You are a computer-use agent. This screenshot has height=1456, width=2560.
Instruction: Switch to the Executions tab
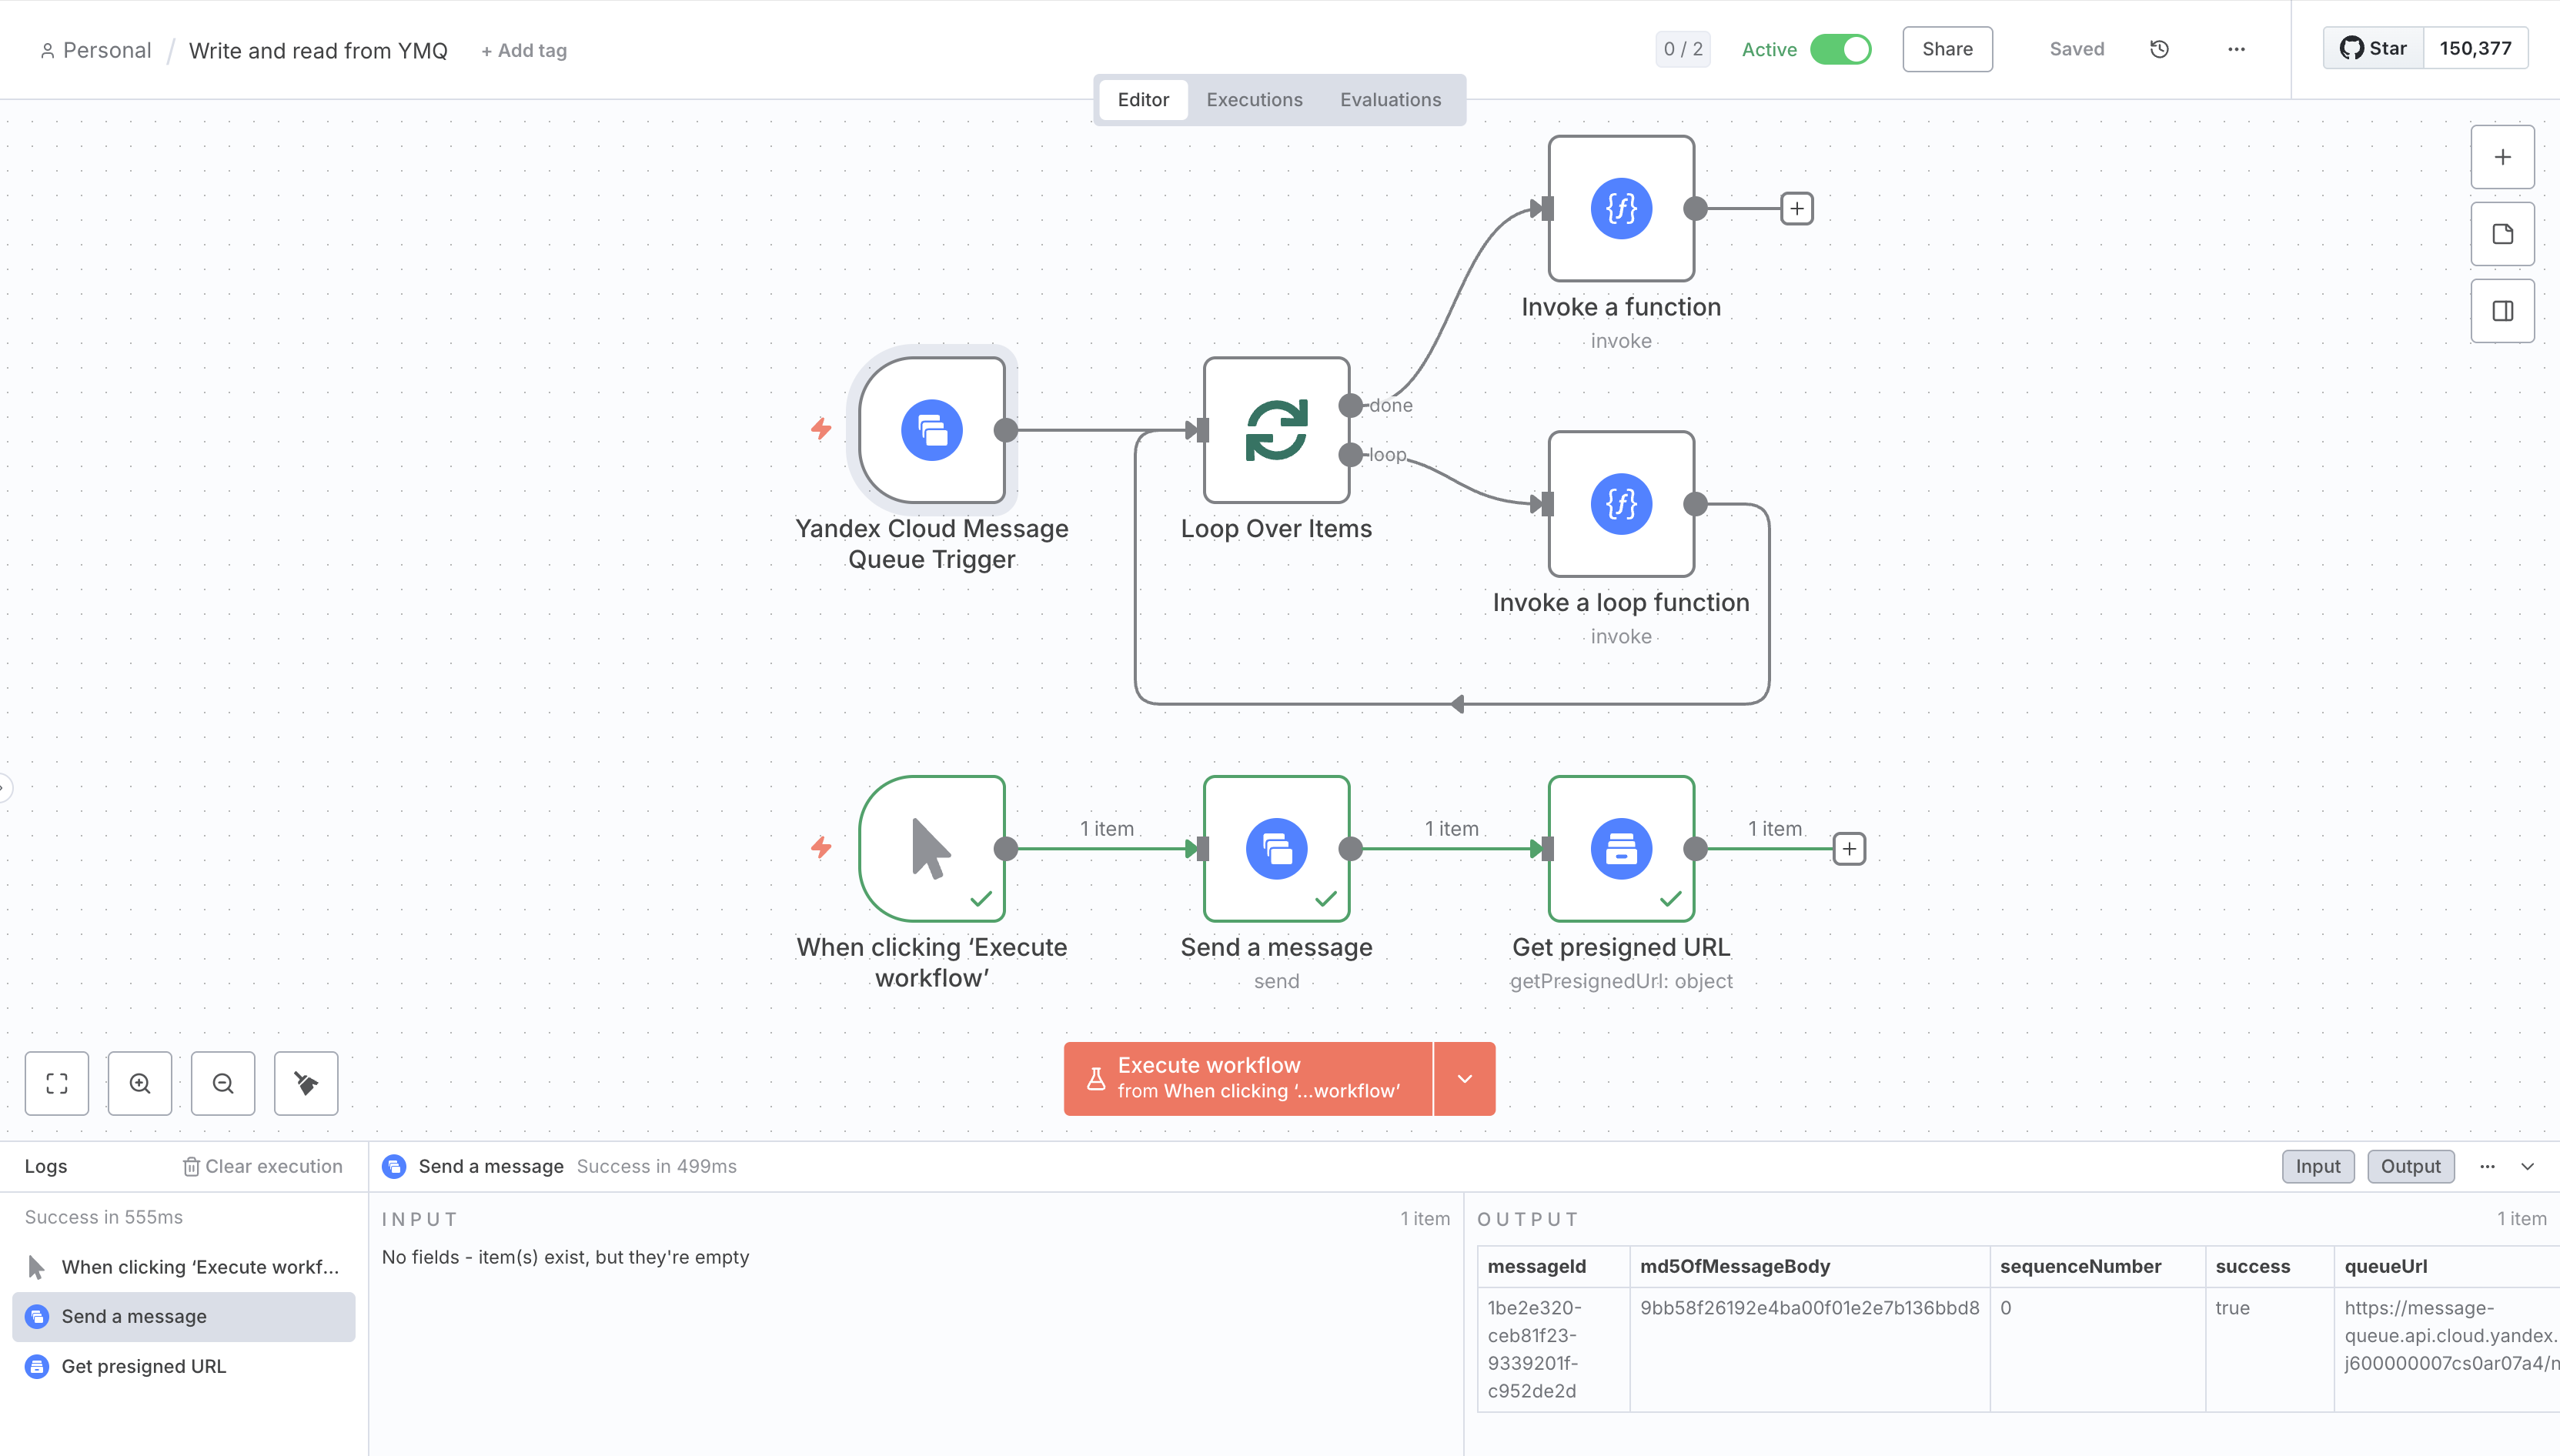[x=1254, y=100]
